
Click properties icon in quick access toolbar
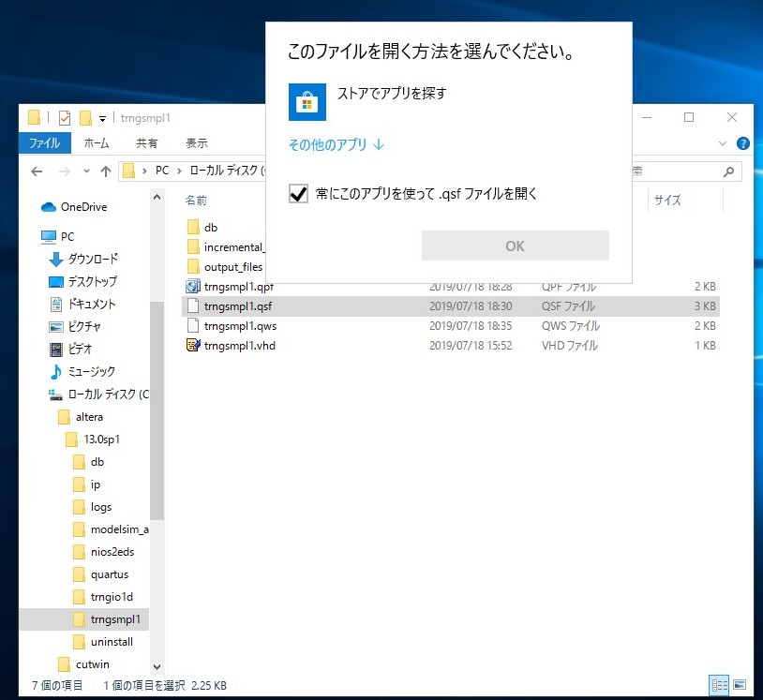[65, 118]
